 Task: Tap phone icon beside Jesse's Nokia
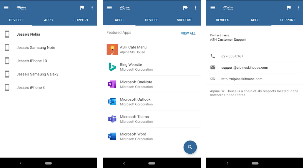point(7,34)
